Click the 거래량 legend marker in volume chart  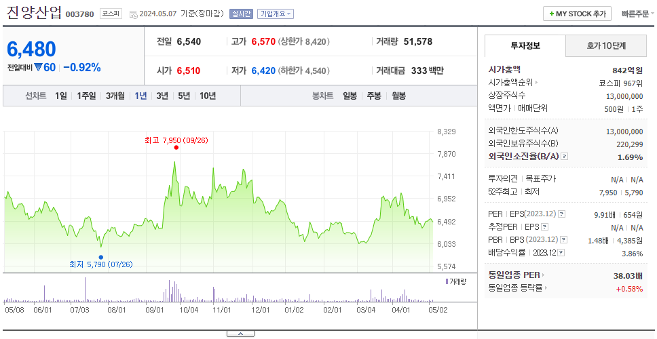(x=447, y=281)
